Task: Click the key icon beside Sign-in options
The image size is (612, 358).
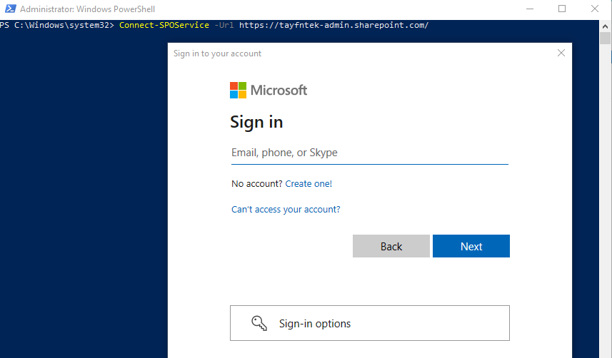Action: point(259,323)
